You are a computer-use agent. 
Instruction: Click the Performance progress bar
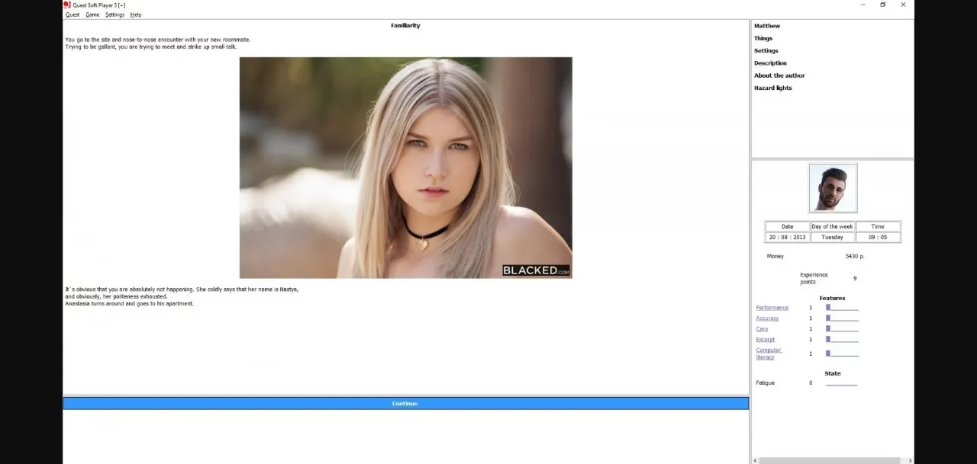tap(842, 308)
